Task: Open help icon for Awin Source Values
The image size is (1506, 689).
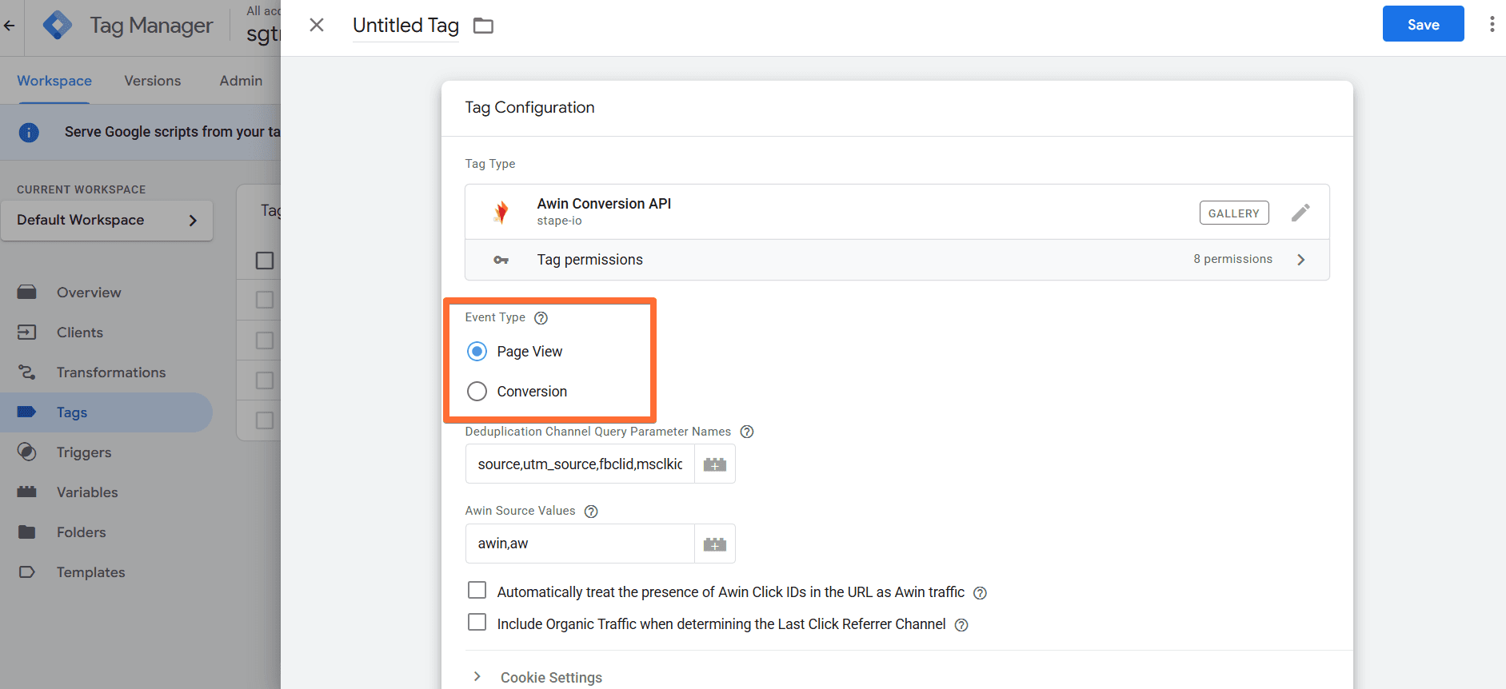Action: point(591,512)
